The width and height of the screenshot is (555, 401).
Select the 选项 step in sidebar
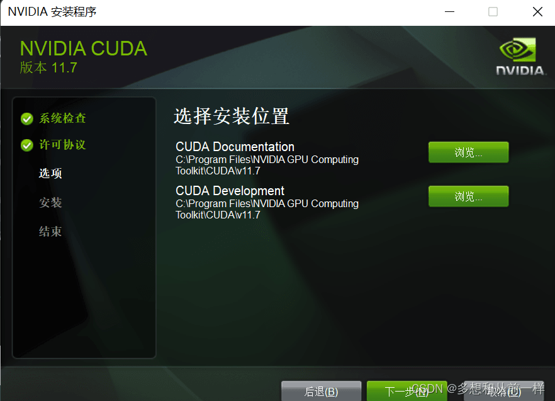[50, 173]
